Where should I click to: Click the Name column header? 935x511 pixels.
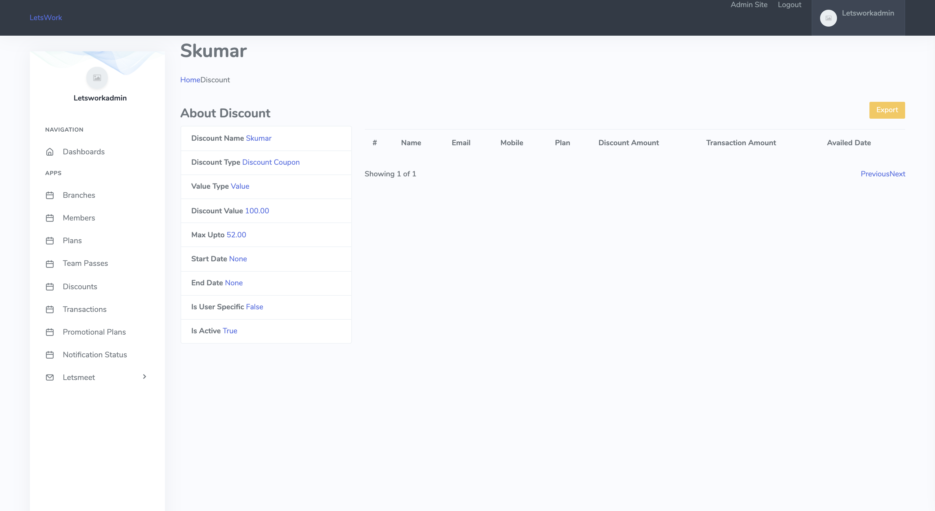pos(411,143)
